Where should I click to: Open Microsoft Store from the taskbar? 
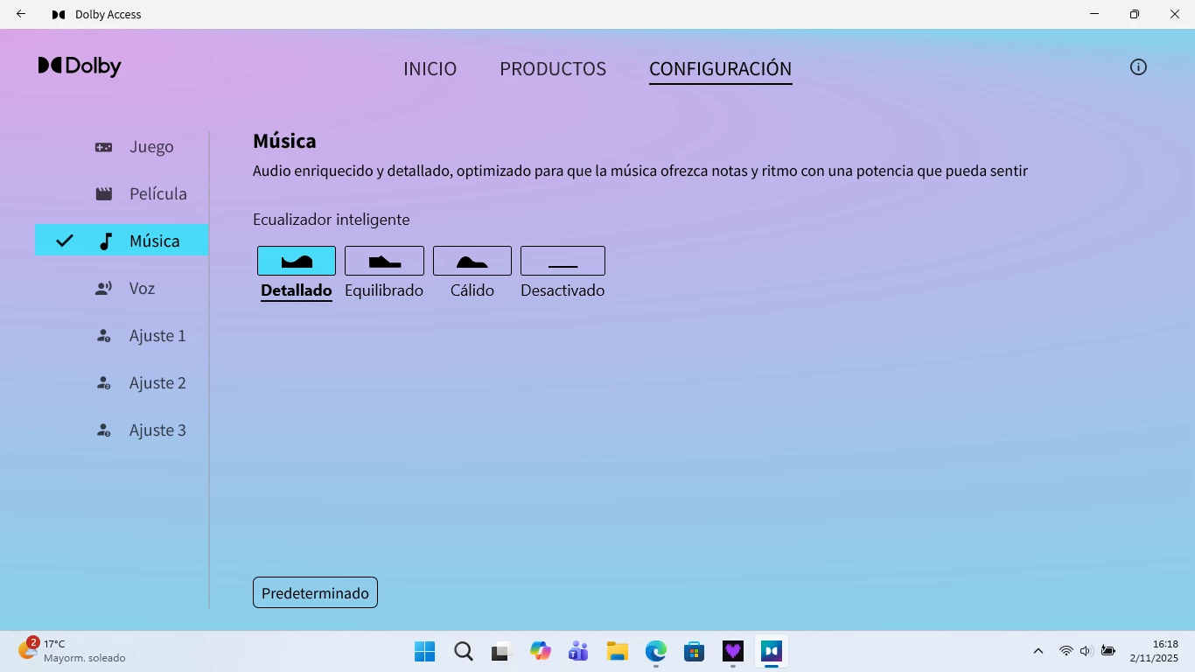pos(695,651)
